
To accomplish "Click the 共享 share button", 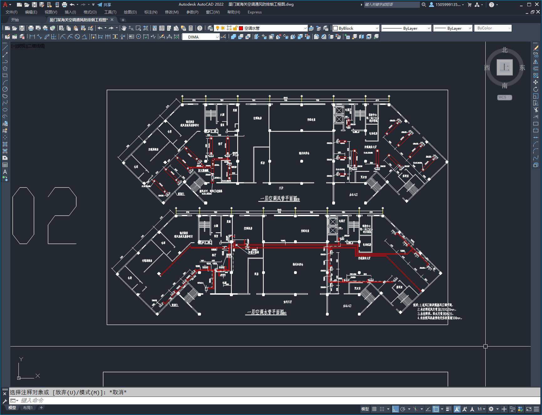I will 104,5.
